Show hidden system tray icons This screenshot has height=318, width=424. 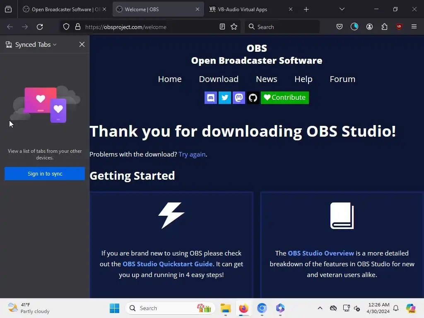pos(320,308)
